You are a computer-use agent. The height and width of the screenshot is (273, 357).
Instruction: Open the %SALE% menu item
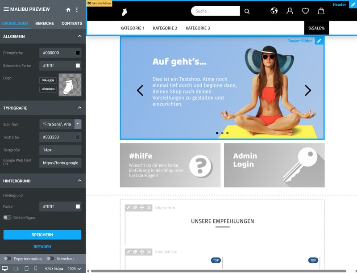click(x=316, y=28)
